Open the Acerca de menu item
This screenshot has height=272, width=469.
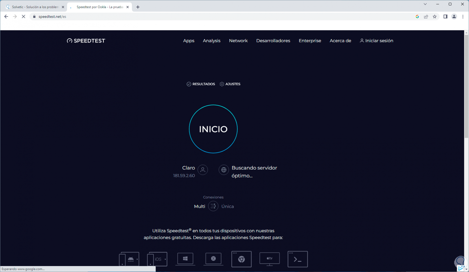[x=340, y=41]
